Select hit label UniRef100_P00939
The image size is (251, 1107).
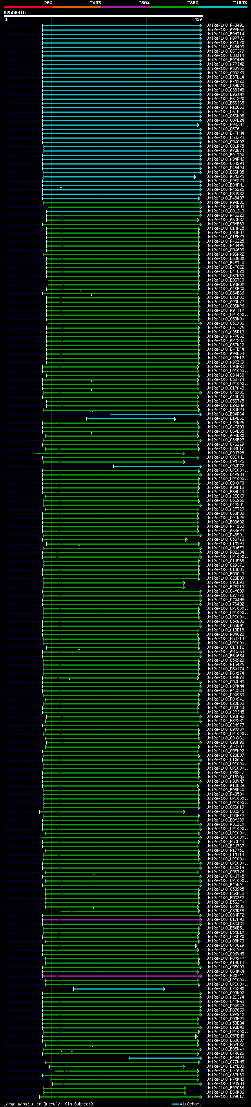(x=225, y=695)
